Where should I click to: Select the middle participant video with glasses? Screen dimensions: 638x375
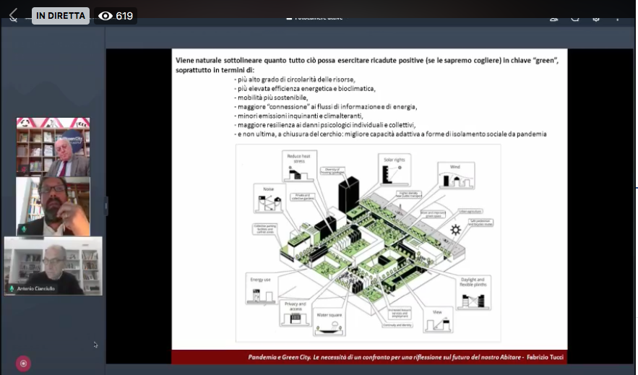coord(53,206)
